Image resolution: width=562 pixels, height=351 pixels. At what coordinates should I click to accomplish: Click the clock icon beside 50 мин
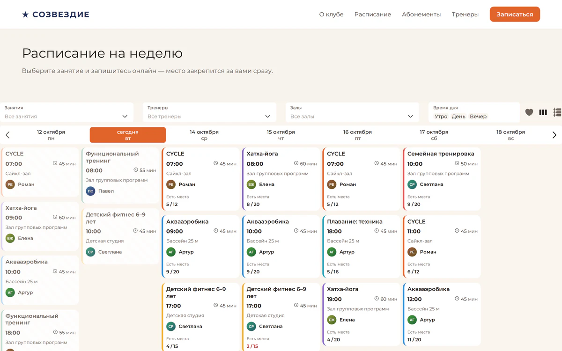(457, 163)
